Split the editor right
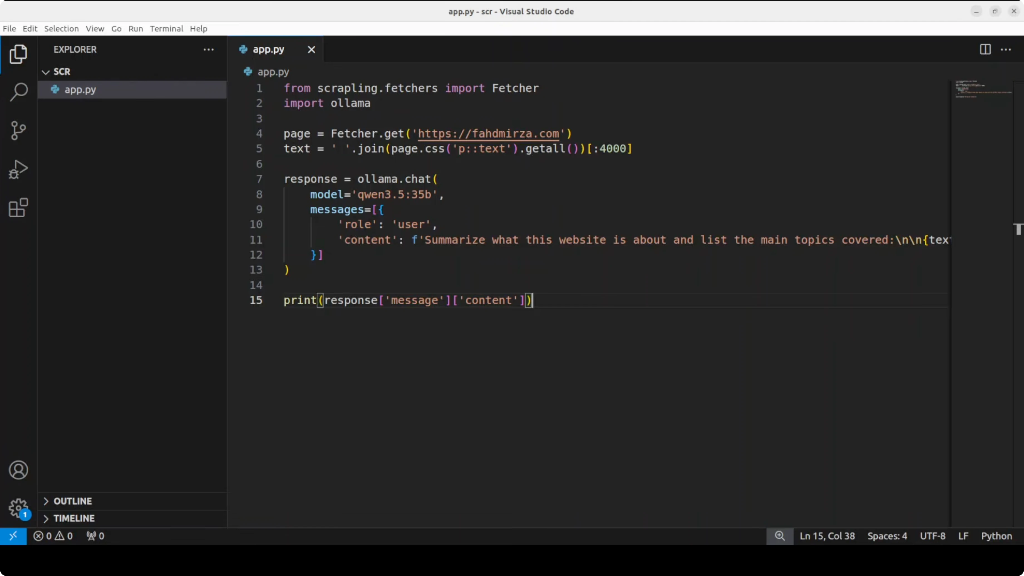 click(985, 49)
